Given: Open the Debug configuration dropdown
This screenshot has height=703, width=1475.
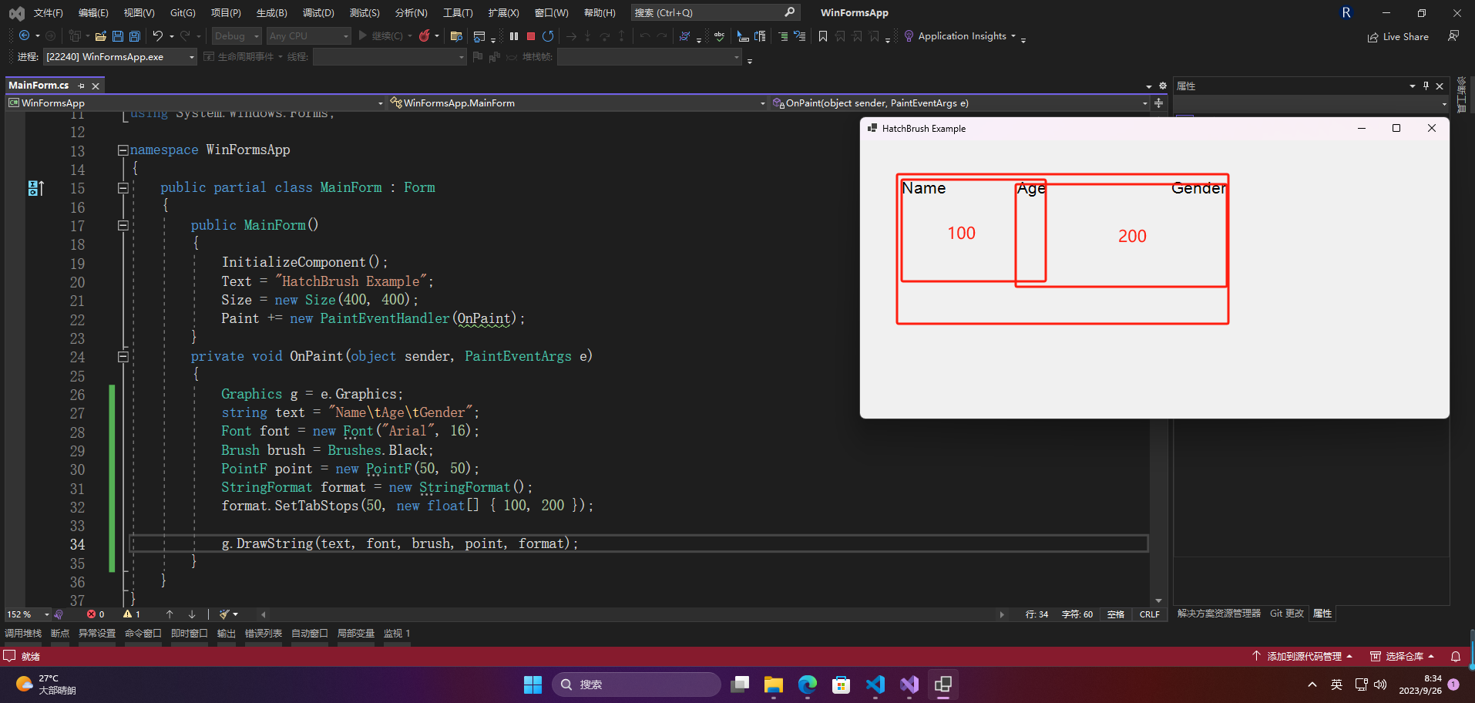Looking at the screenshot, I should (237, 36).
